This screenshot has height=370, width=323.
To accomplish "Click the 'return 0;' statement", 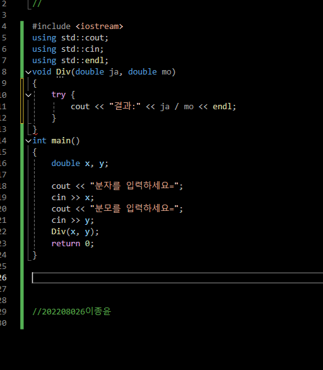I will 73,243.
